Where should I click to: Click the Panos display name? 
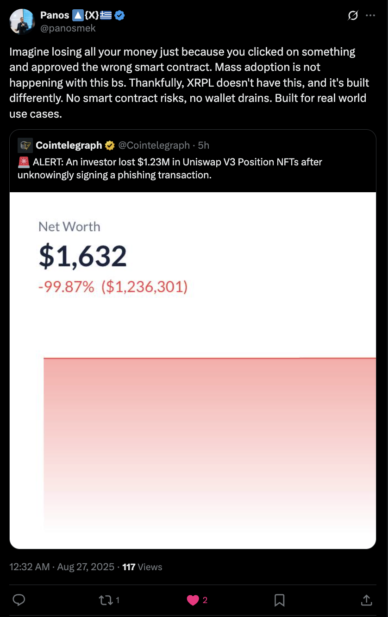tap(55, 15)
